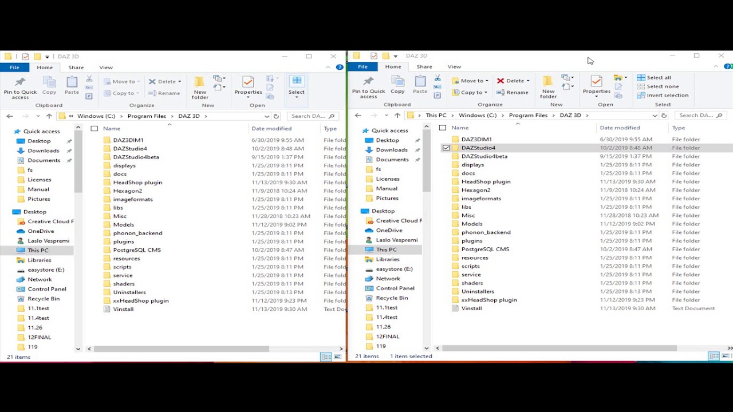Click Rename in right window ribbon
This screenshot has height=412, width=733.
click(x=513, y=92)
